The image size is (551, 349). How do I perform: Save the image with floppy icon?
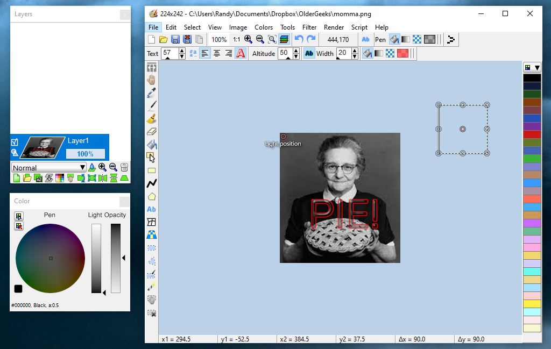tap(175, 39)
